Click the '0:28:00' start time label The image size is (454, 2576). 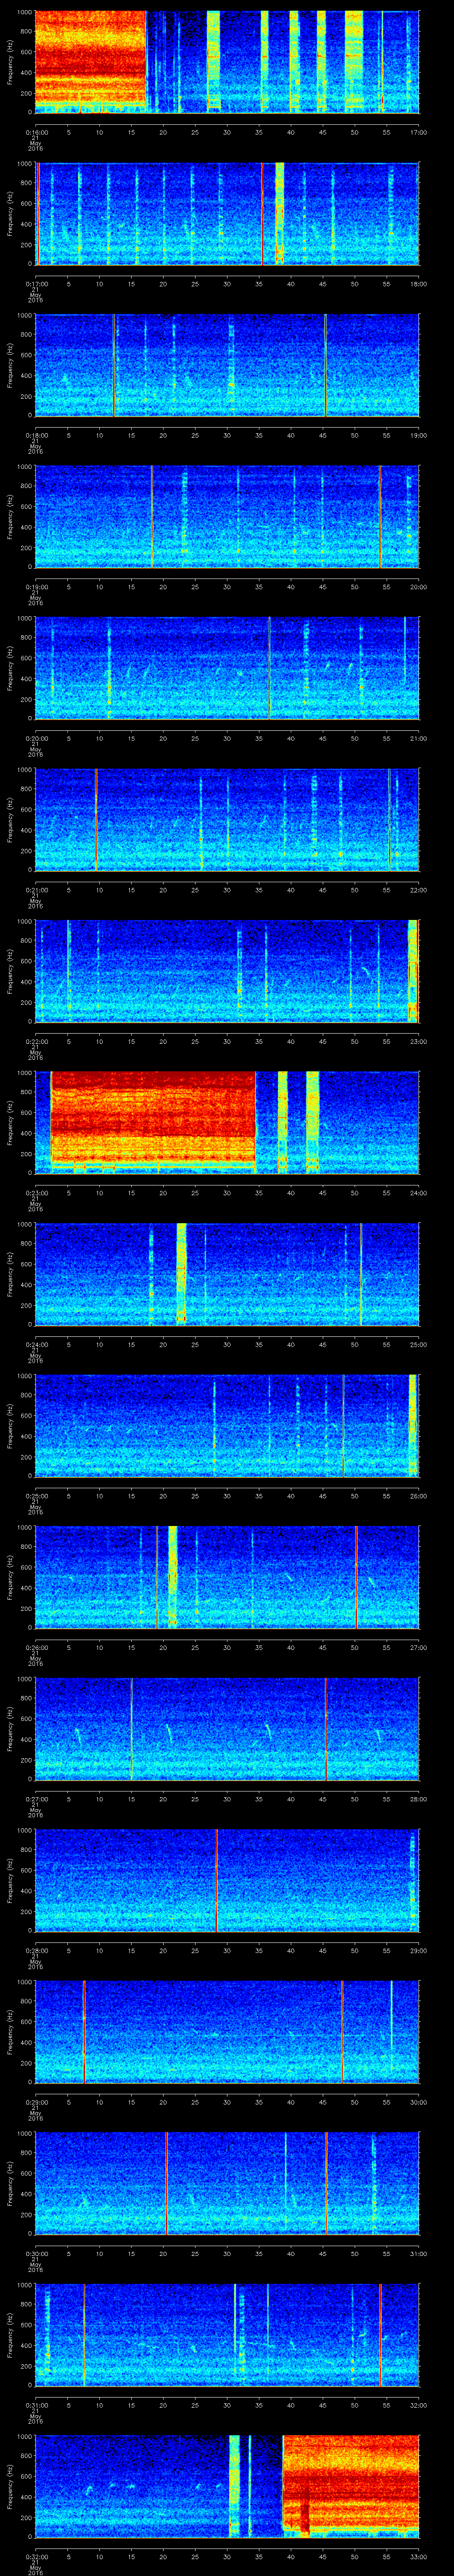pyautogui.click(x=36, y=1950)
